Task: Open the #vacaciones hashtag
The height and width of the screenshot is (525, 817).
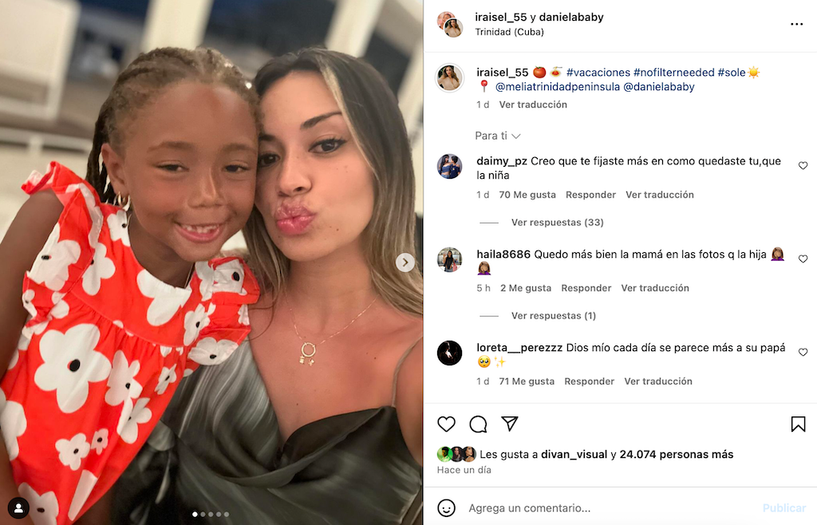Action: click(x=598, y=73)
